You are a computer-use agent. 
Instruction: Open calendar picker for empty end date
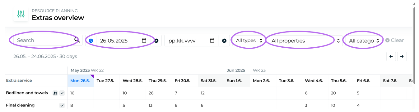[212, 41]
